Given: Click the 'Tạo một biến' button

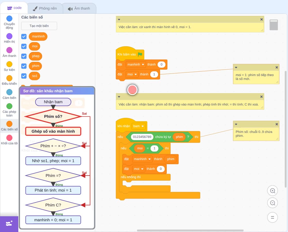Looking at the screenshot, I should click(39, 26).
